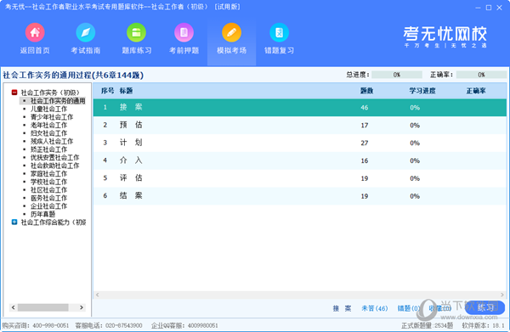
Task: Close the application window
Action: pyautogui.click(x=499, y=8)
